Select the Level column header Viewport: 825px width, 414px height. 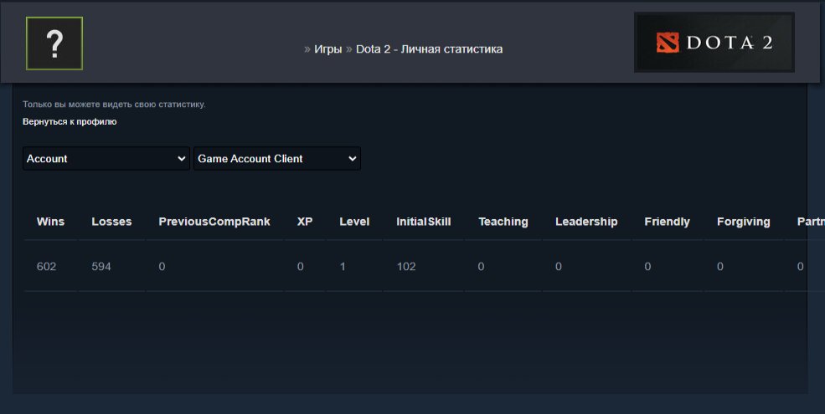click(354, 222)
